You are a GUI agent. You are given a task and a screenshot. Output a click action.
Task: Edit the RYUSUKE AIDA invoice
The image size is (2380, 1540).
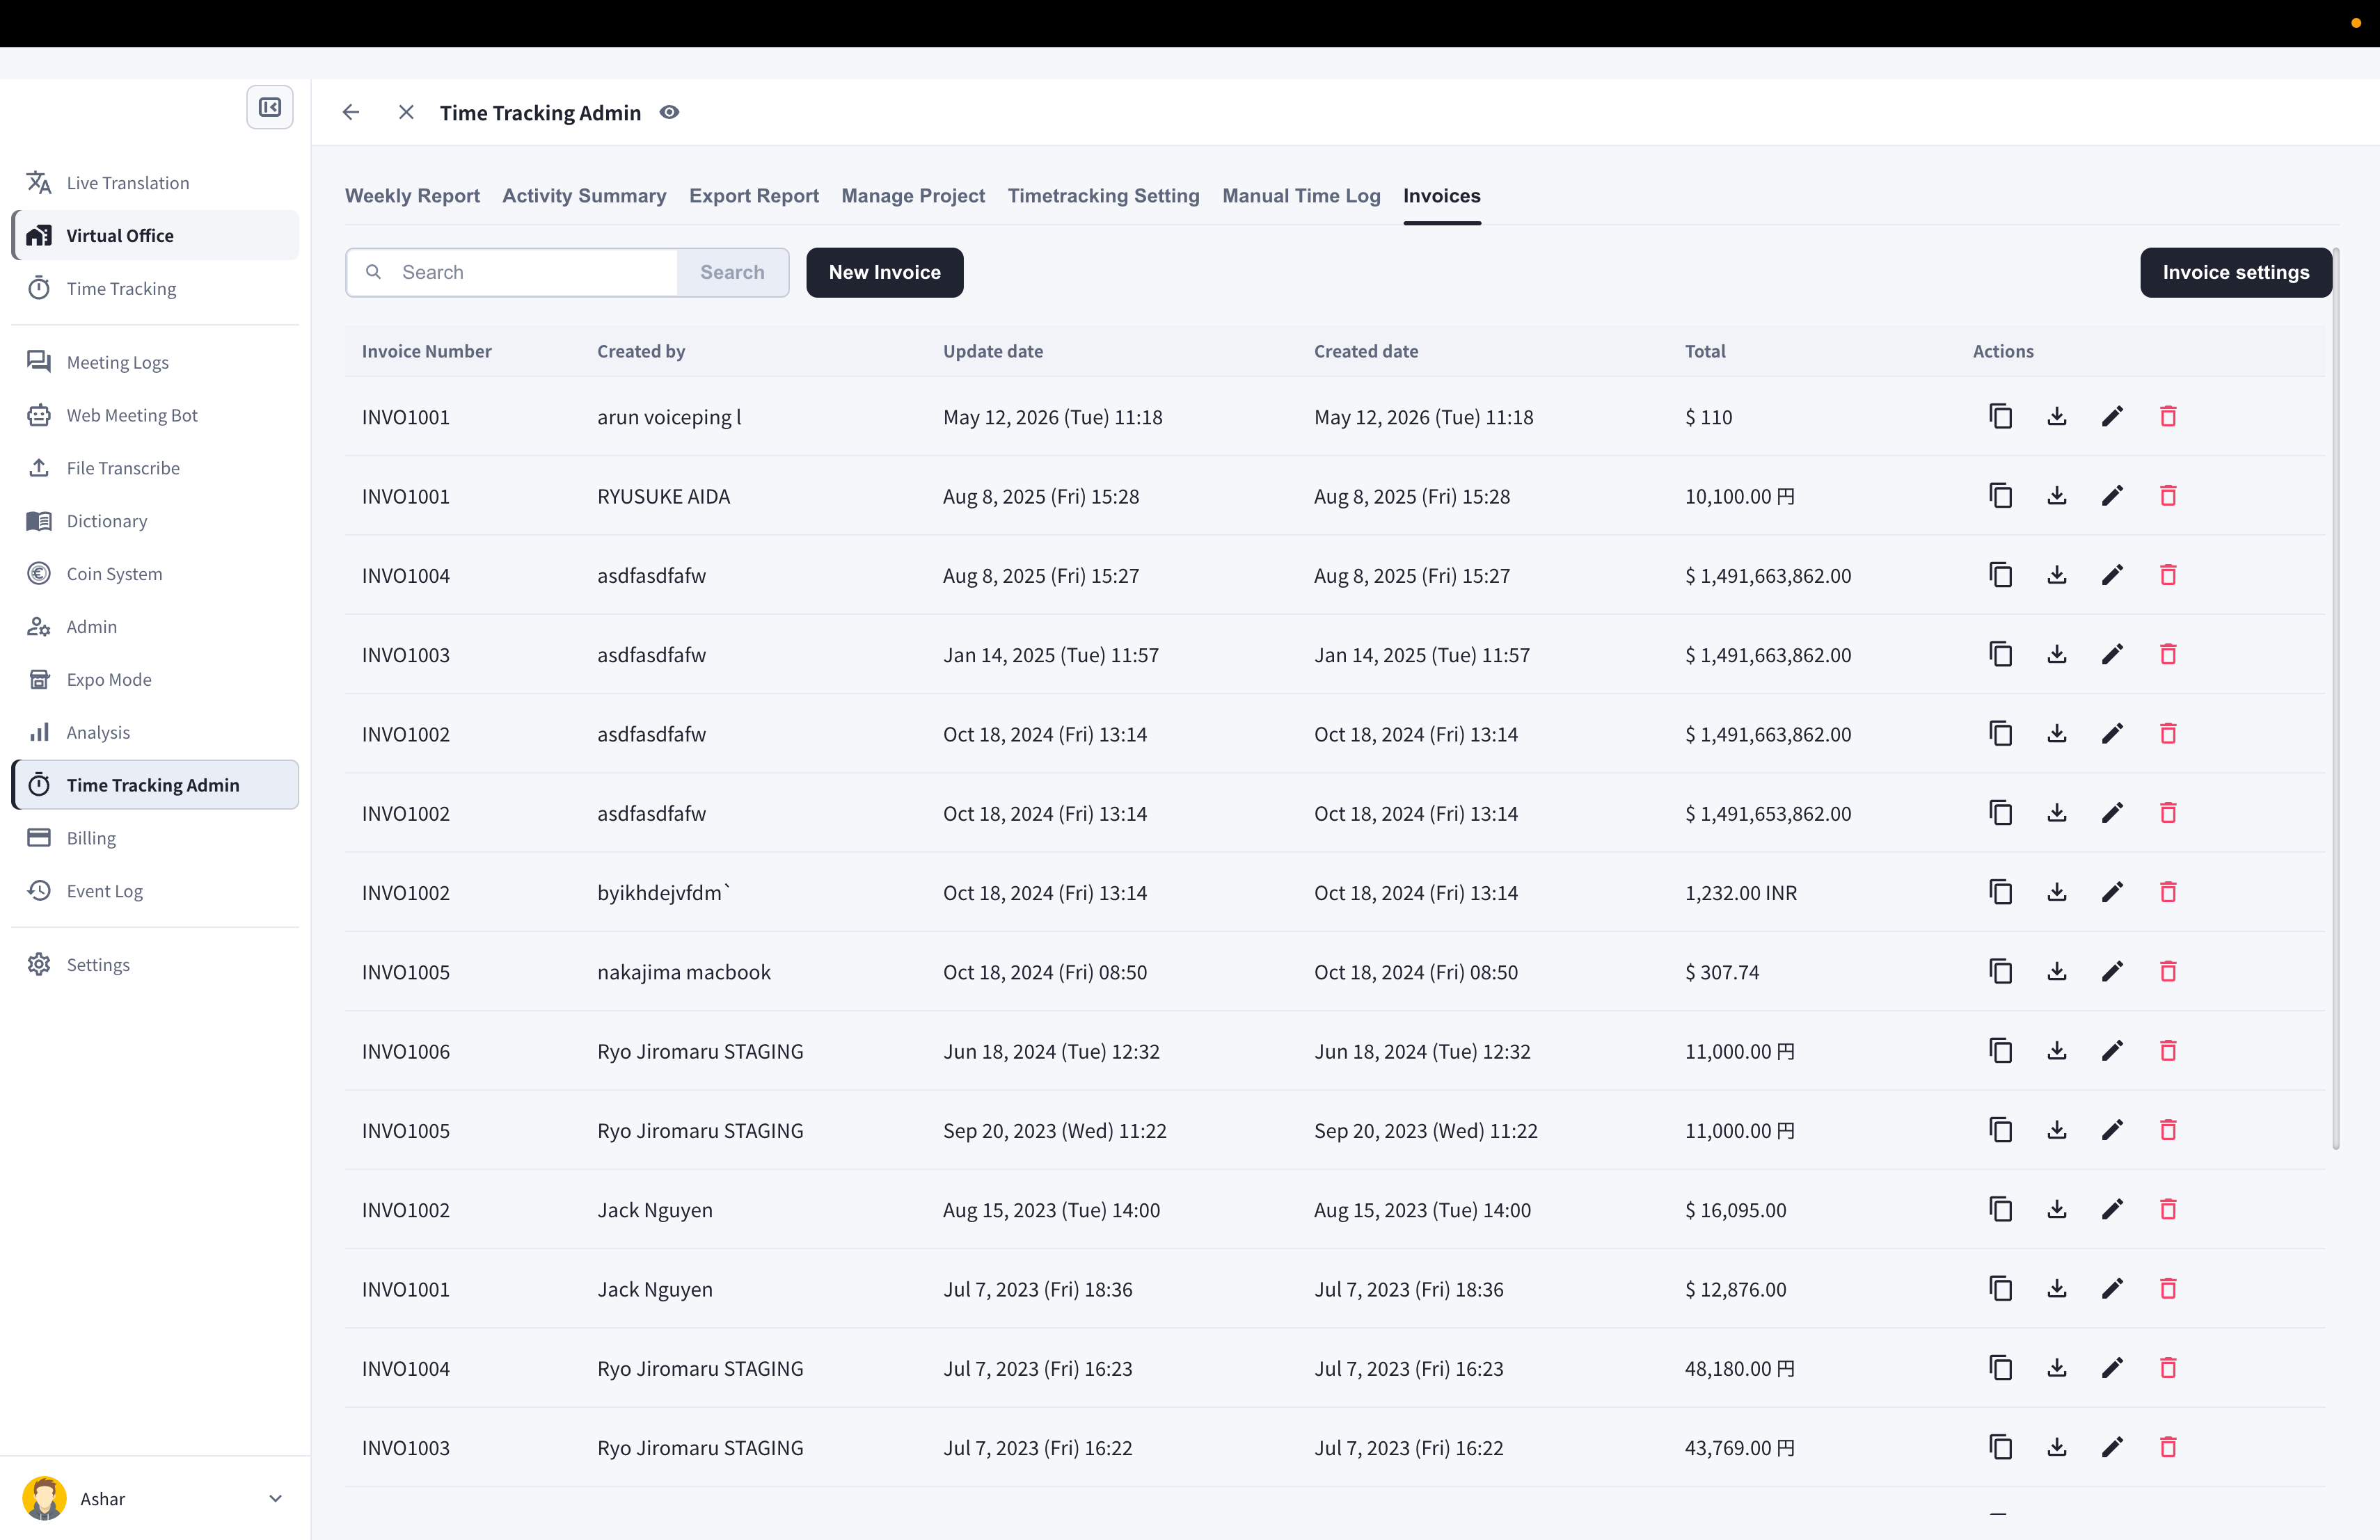point(2112,496)
